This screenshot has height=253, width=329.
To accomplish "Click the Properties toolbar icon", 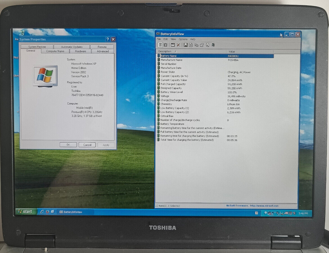I will (202, 45).
